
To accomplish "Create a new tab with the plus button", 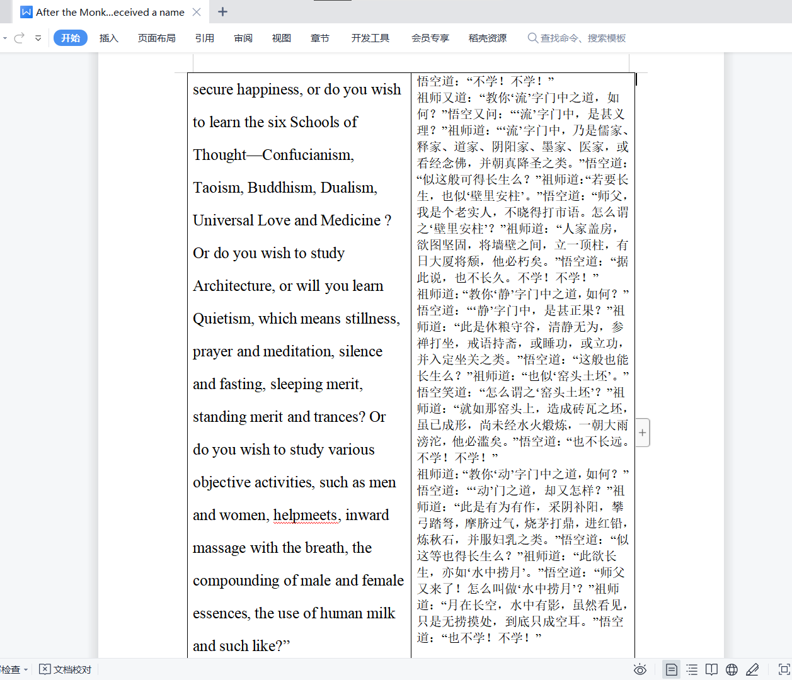I will pyautogui.click(x=222, y=12).
